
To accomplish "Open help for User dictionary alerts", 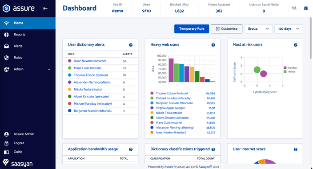I will pyautogui.click(x=131, y=45).
